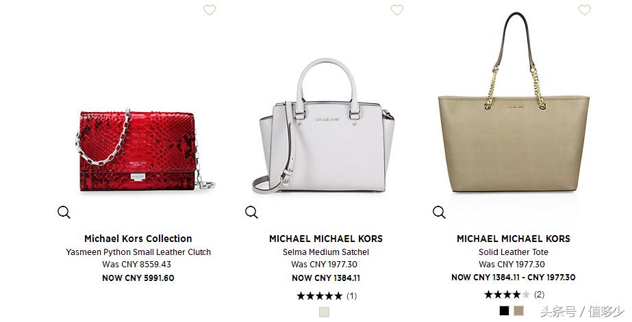This screenshot has width=632, height=322.
Task: Open quick view magnifier for beige tote
Action: coord(439,212)
